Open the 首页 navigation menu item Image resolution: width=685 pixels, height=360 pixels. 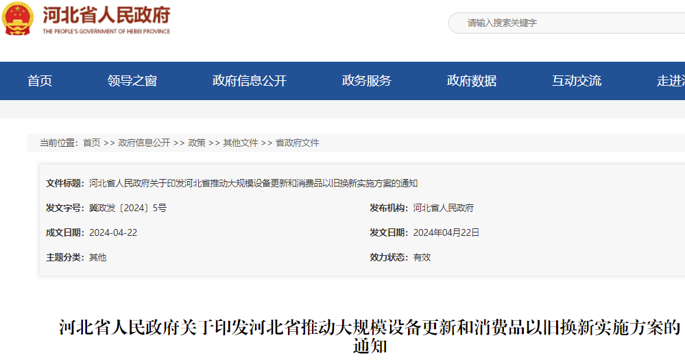(x=40, y=81)
